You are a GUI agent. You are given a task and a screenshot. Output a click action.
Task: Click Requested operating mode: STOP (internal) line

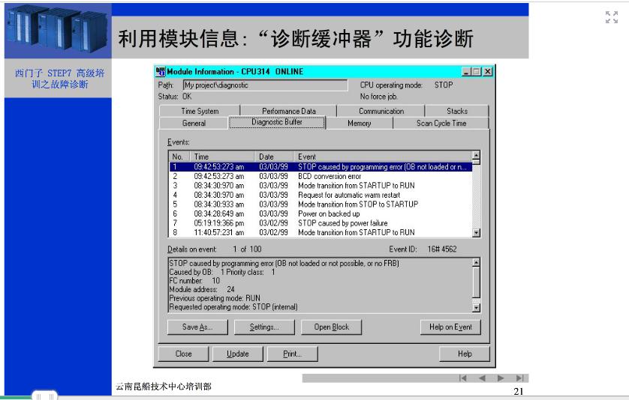point(233,306)
